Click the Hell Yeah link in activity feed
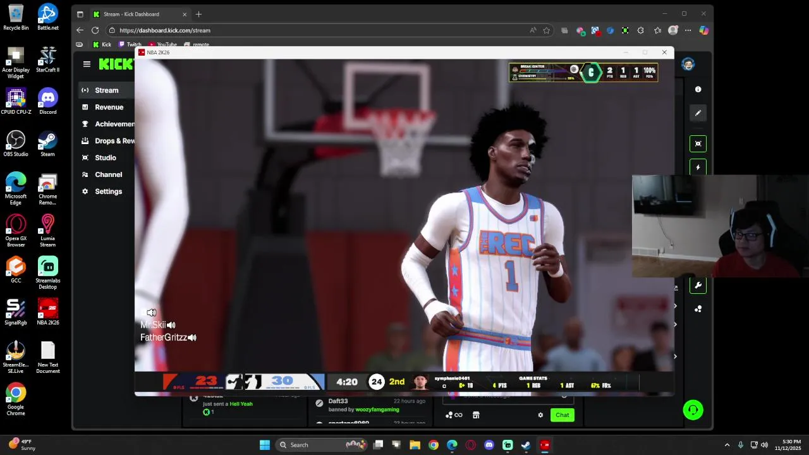809x455 pixels. point(241,404)
